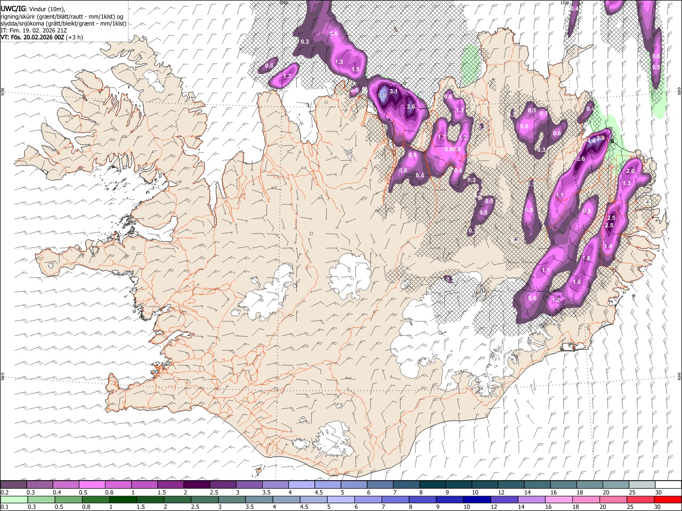The height and width of the screenshot is (511, 682).
Task: Pick the dark teal 8–9 swatch in upper legend
Action: click(432, 485)
